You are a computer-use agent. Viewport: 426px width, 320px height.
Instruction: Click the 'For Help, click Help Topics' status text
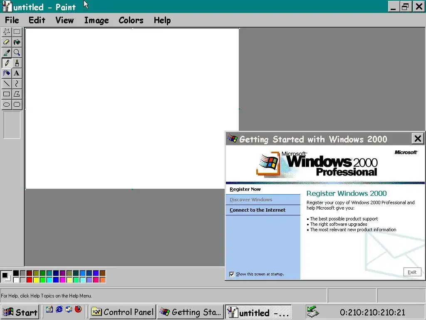pos(47,296)
